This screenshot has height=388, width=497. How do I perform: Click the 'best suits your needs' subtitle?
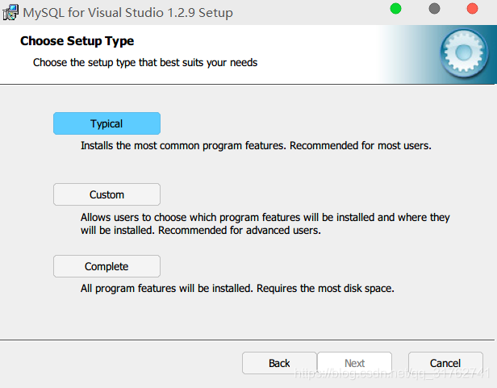[145, 62]
